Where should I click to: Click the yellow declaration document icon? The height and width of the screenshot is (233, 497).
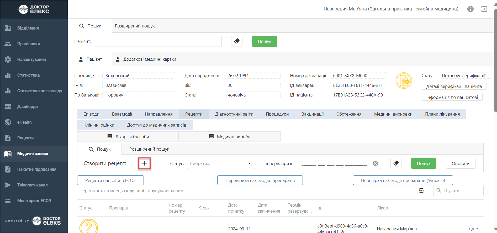[404, 81]
